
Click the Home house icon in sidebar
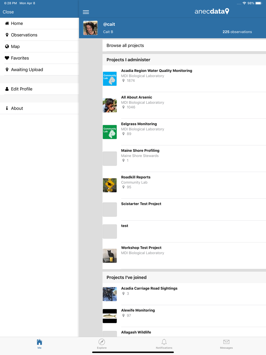[7, 23]
